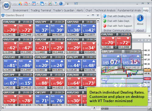Click the Quotes Board scroll right arrow
Viewport: 152px width, 111px height.
[94, 108]
